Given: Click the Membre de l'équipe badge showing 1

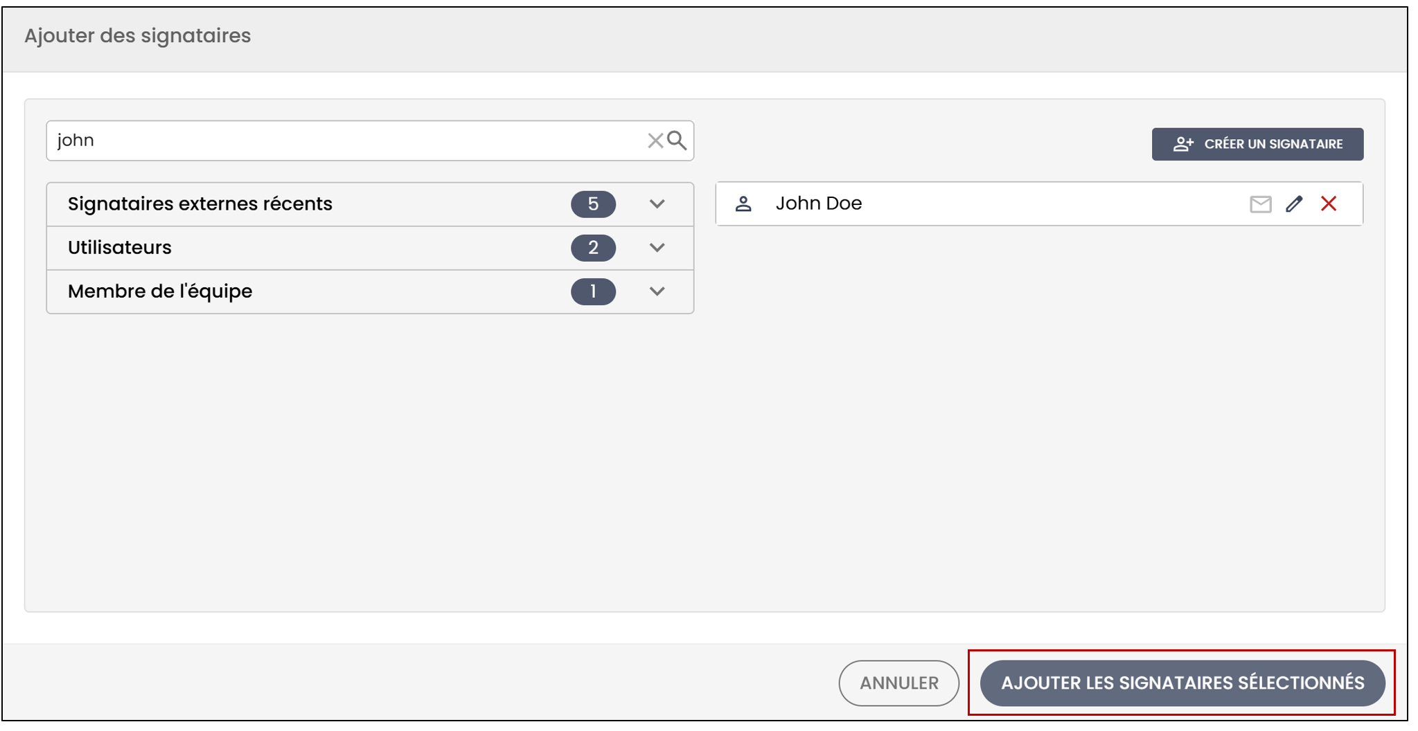Looking at the screenshot, I should coord(593,291).
